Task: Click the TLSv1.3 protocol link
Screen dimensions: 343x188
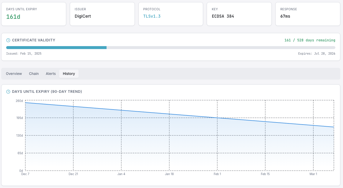Action: coord(152,16)
